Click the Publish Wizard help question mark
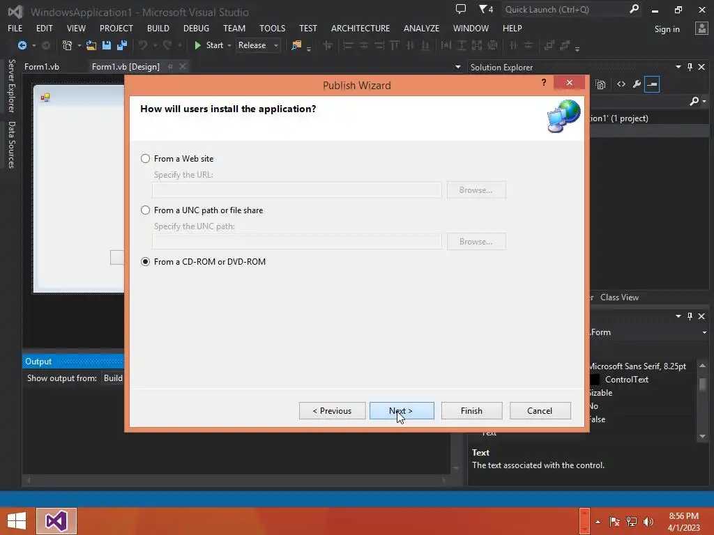The image size is (714, 535). point(544,82)
